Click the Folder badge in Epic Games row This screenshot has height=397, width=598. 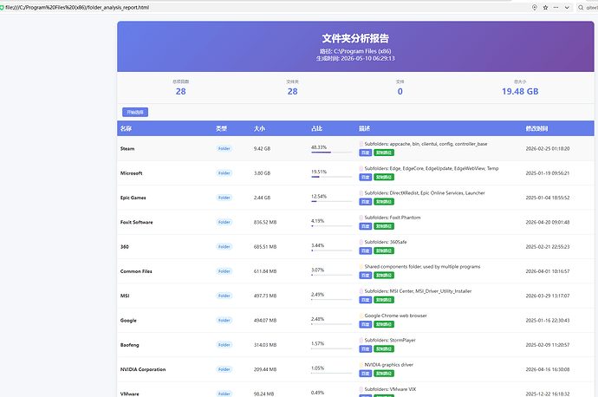coord(224,198)
